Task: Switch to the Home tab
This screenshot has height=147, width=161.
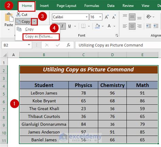Action: tap(27, 6)
